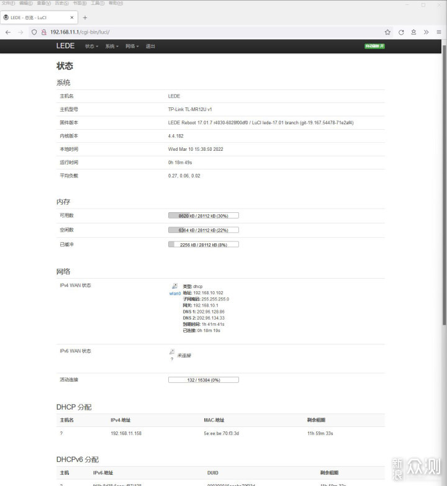Open the 文件(F) menu

pyautogui.click(x=8, y=3)
